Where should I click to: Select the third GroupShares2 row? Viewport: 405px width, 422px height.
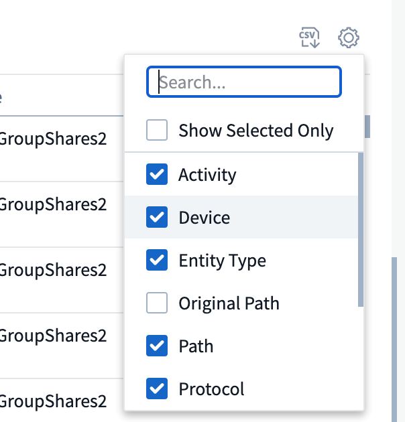[53, 269]
